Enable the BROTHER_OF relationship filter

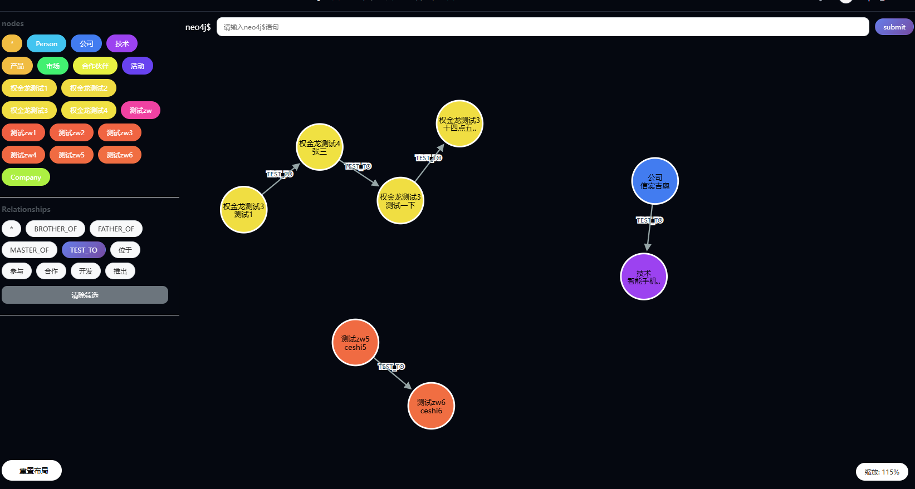(56, 229)
